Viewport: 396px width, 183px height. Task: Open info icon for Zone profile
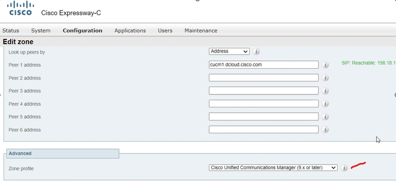click(x=344, y=168)
